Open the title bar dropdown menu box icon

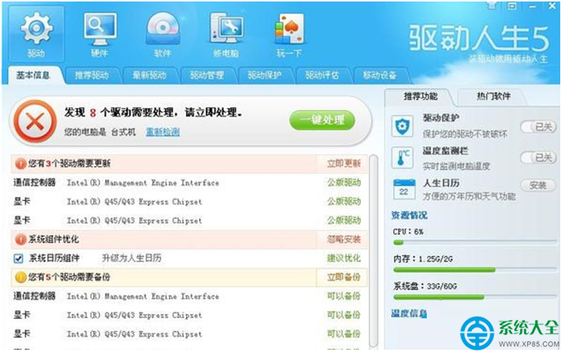512,6
